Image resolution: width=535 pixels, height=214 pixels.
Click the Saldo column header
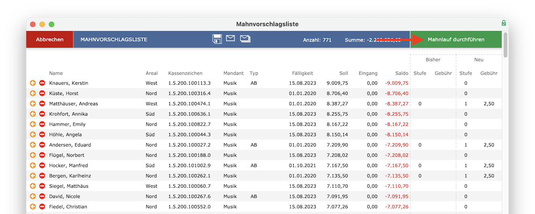(x=402, y=73)
